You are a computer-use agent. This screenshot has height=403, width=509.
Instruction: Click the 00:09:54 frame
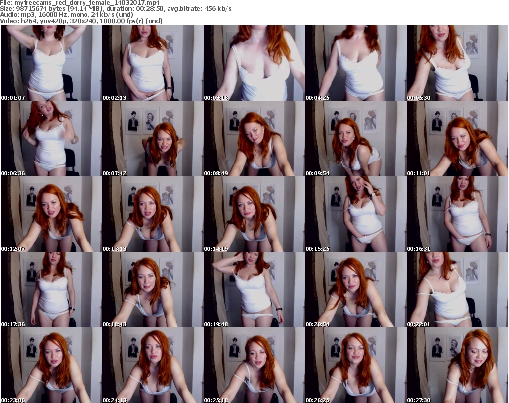[x=355, y=139]
